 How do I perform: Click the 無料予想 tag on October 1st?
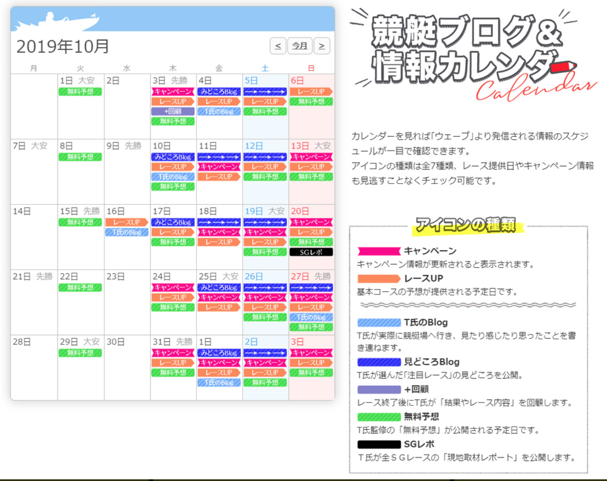(x=80, y=92)
